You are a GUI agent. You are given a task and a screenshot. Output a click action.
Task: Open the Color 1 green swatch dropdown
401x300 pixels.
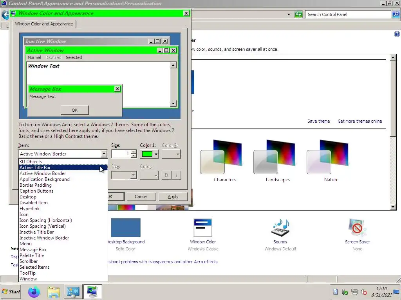click(x=150, y=154)
